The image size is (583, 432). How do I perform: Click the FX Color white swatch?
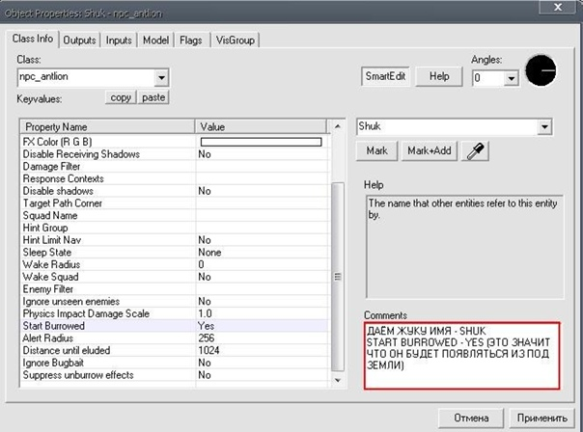click(261, 142)
